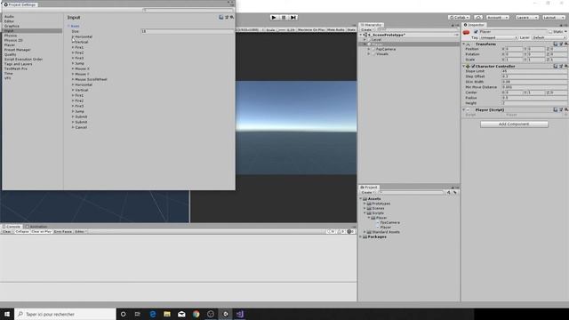Open Player (Script) help icon

coord(555,109)
